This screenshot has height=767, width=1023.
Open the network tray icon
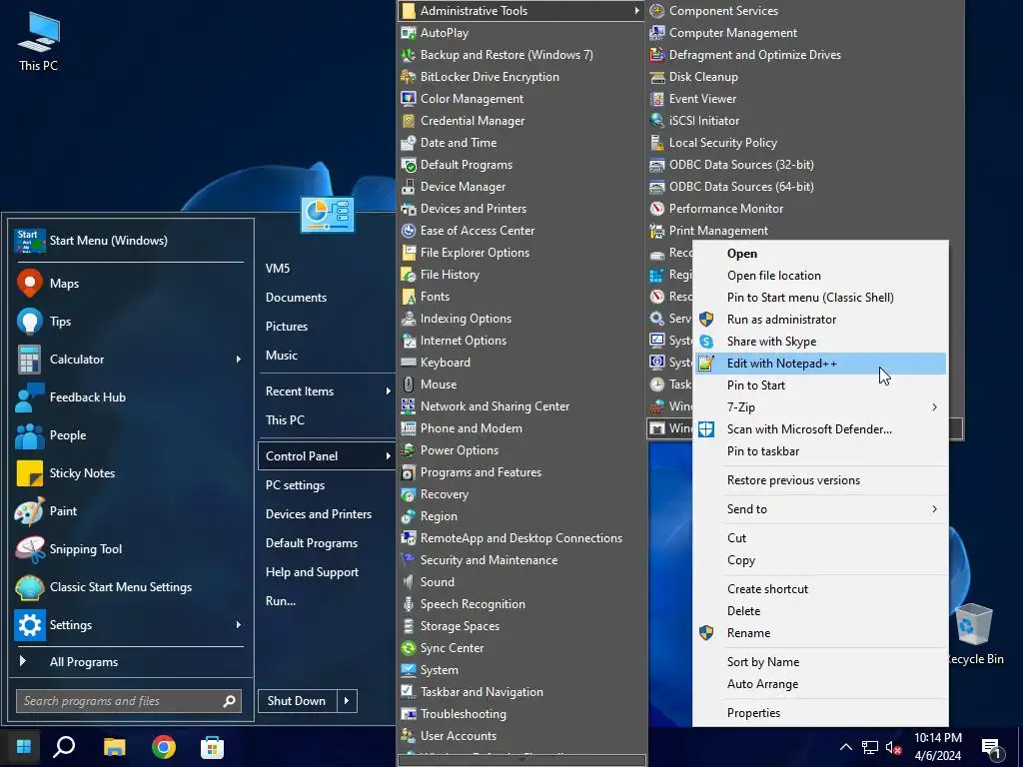tap(870, 747)
